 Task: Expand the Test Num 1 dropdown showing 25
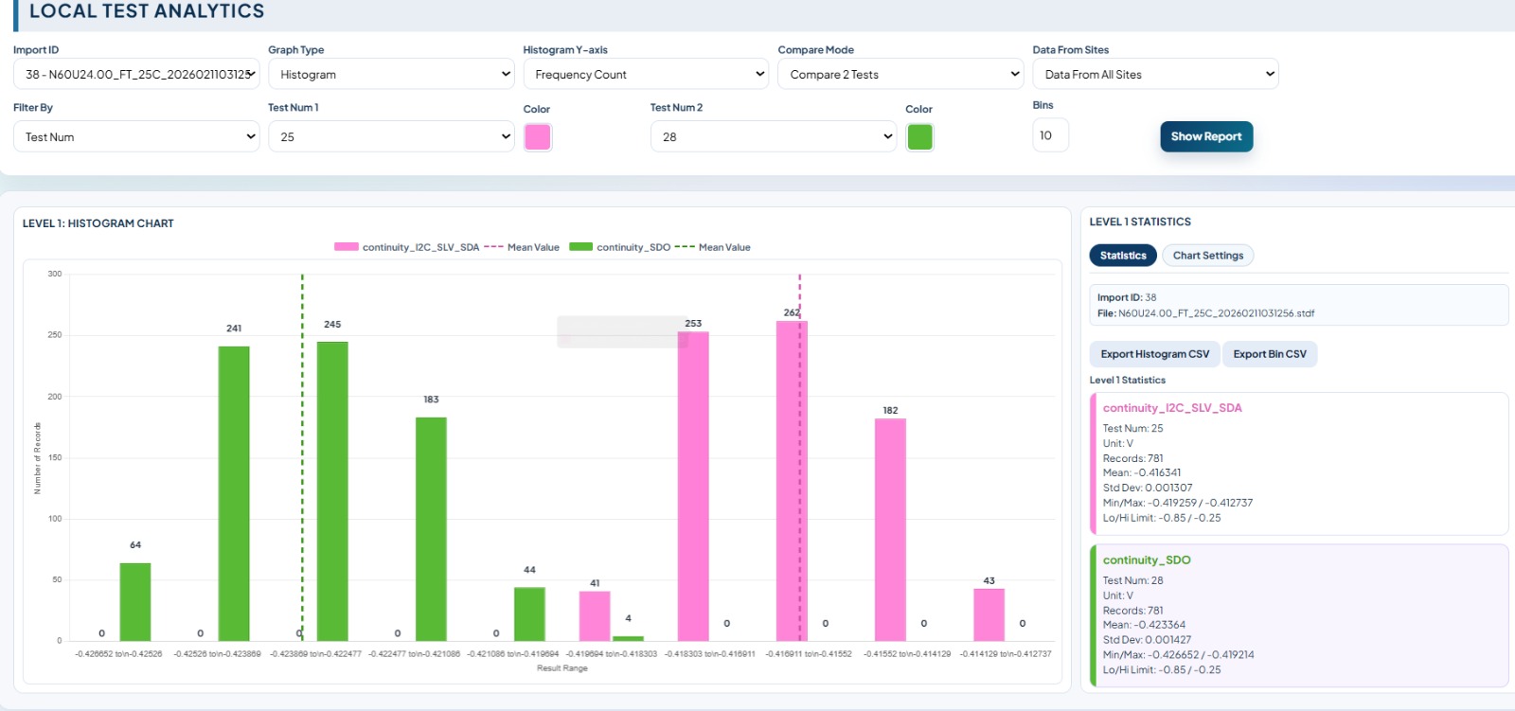coord(391,136)
